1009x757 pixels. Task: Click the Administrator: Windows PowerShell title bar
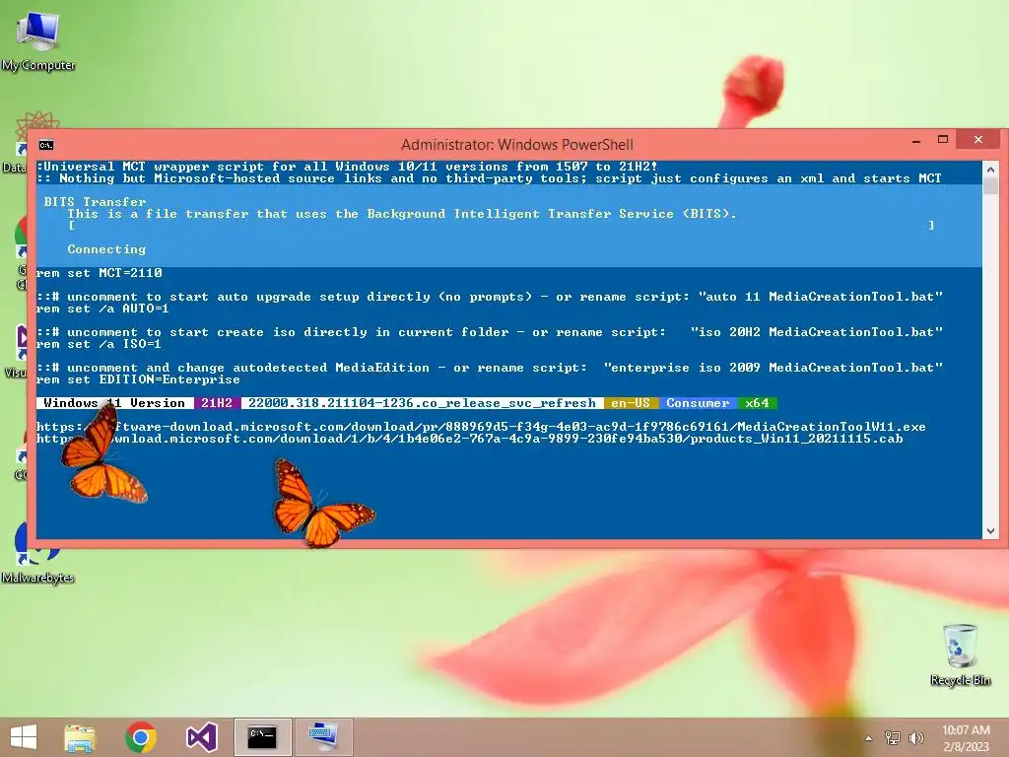coord(516,145)
